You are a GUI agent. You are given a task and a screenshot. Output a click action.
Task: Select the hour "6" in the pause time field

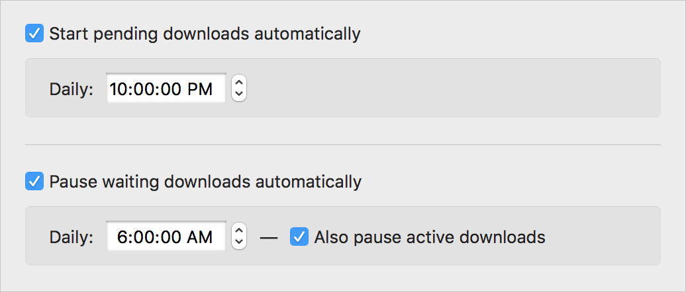[122, 237]
